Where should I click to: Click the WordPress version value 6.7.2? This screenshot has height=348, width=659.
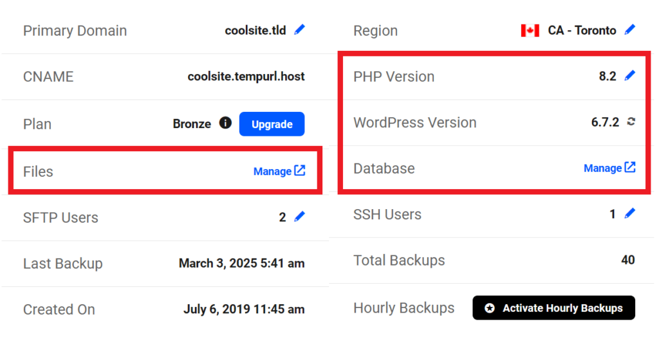pyautogui.click(x=605, y=122)
